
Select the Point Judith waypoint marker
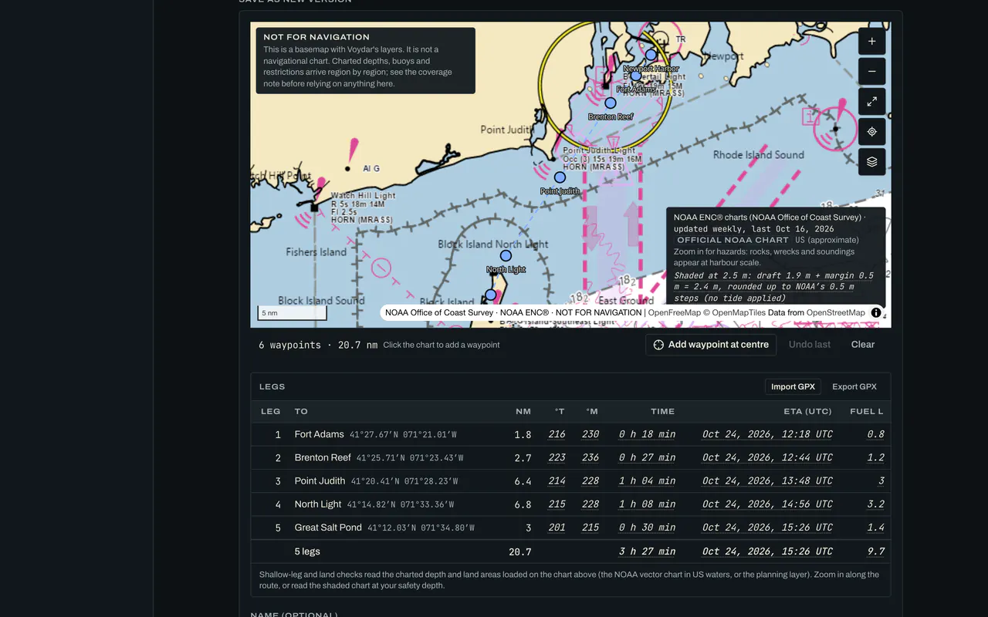coord(560,177)
